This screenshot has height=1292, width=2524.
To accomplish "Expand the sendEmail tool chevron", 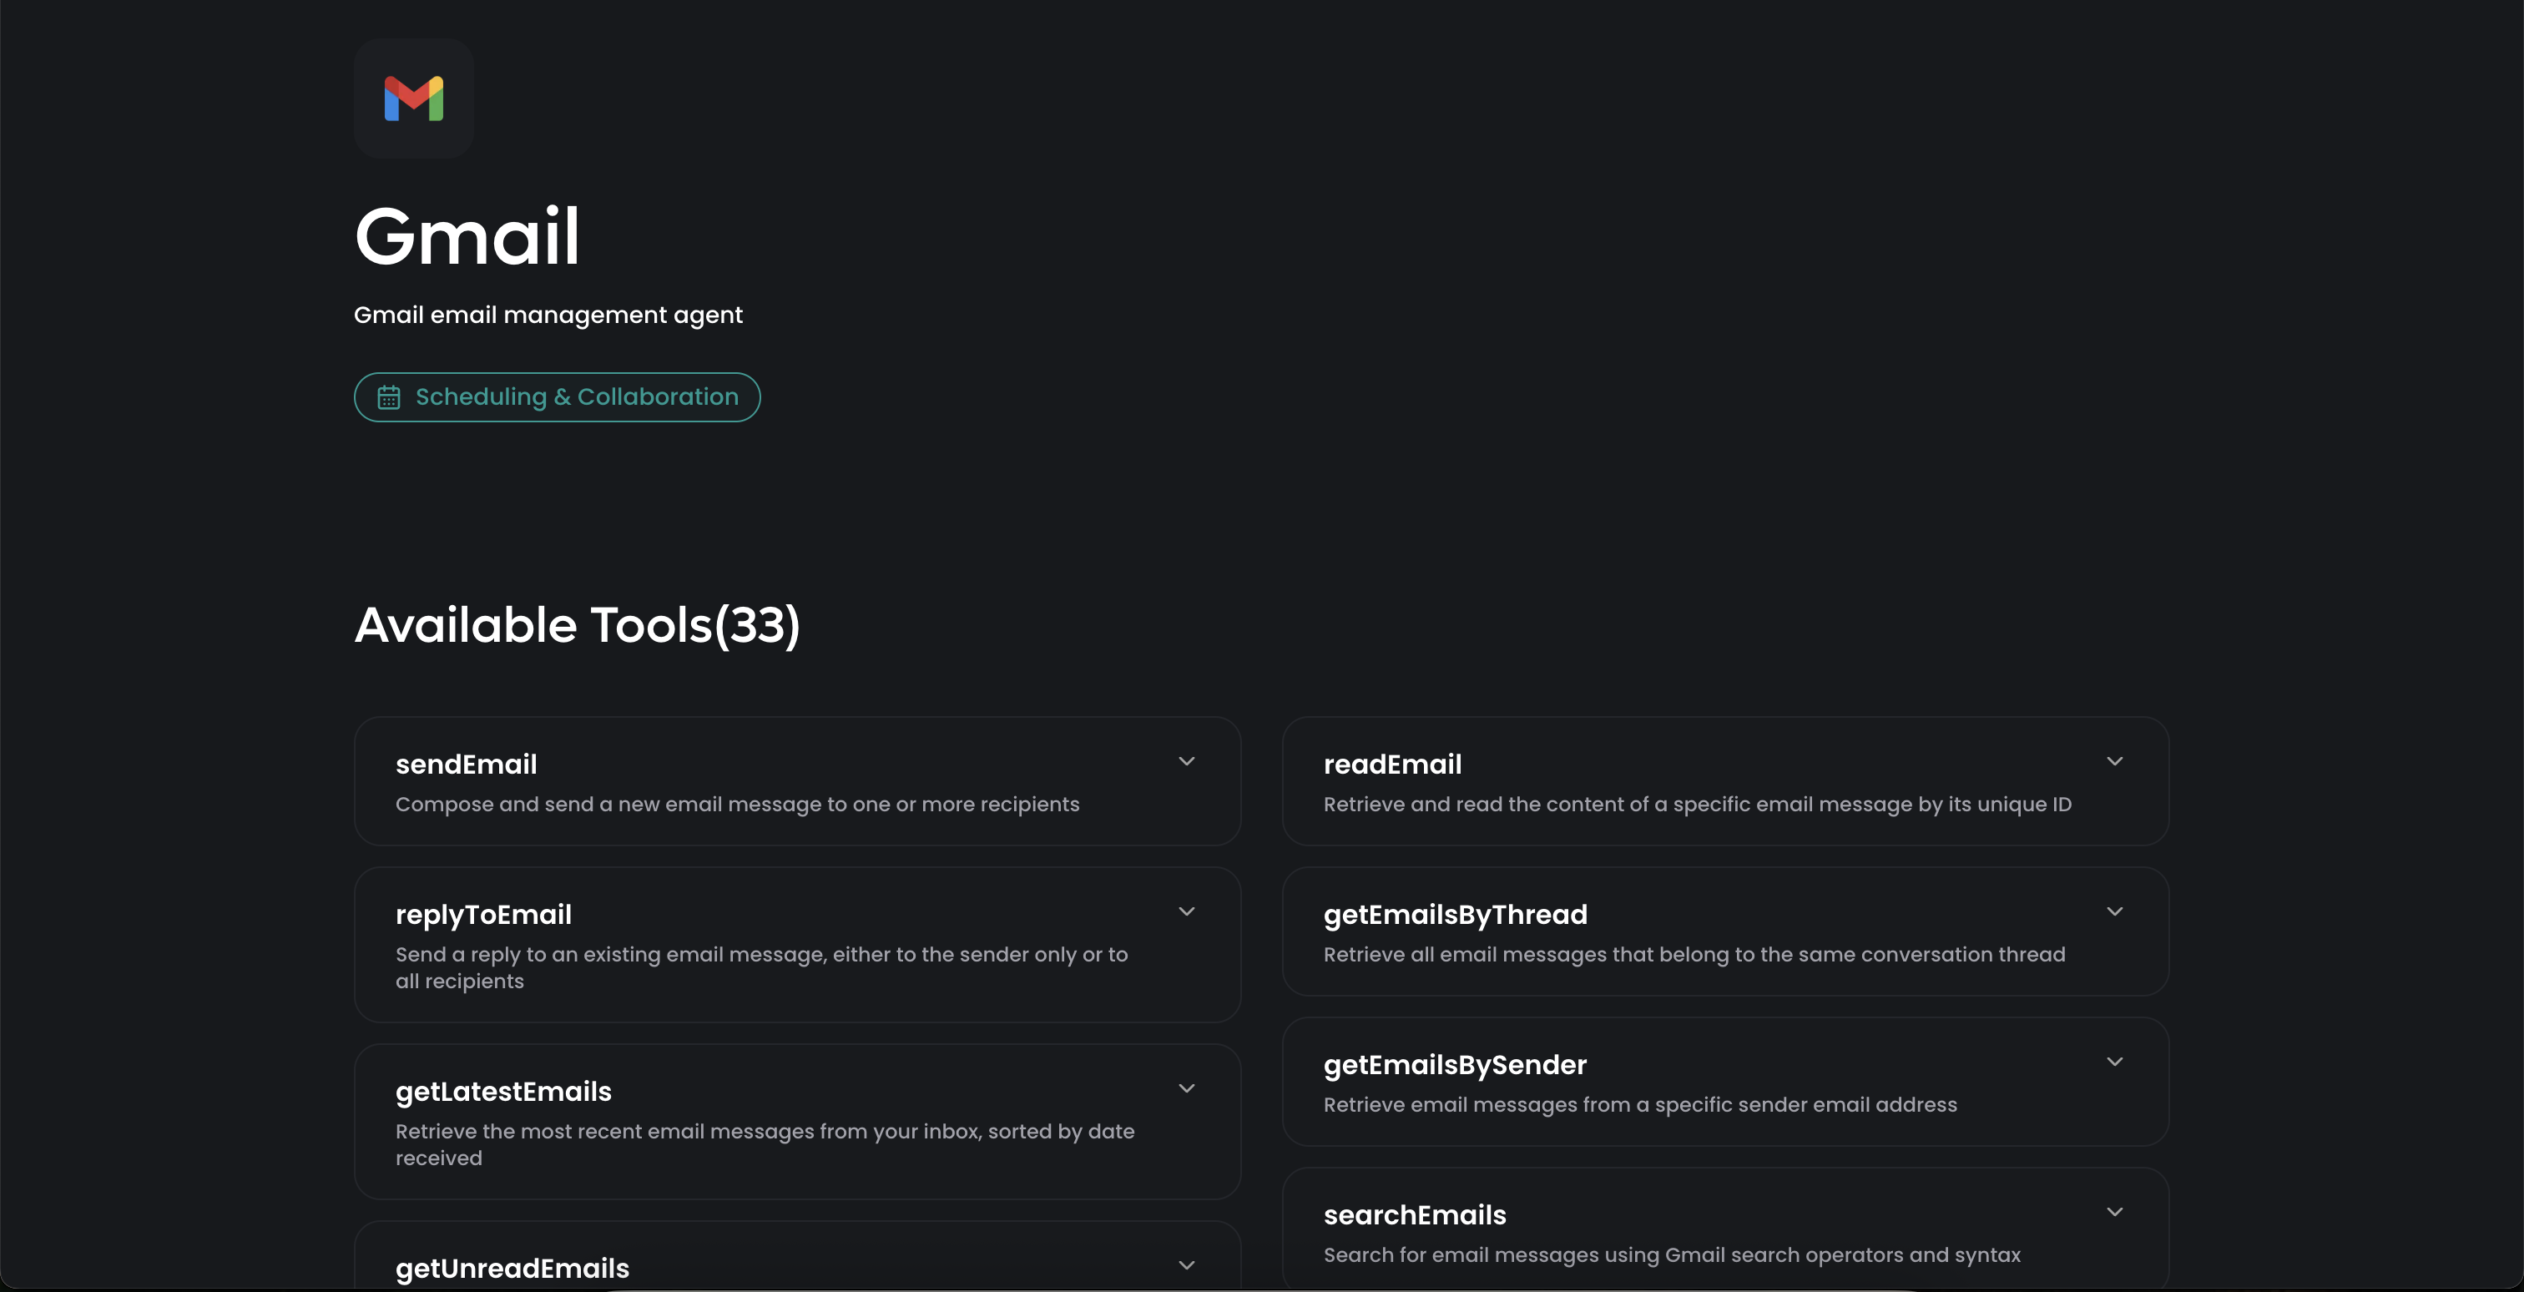I will tap(1185, 761).
